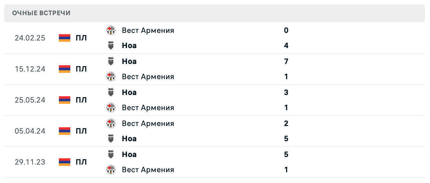
Task: Open the Вест Армения team page from the first match
Action: coord(148,30)
